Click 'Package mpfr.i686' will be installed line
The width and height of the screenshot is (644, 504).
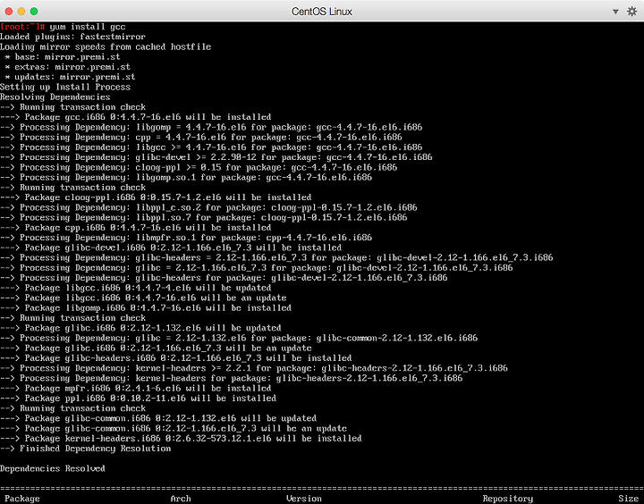tap(136, 389)
